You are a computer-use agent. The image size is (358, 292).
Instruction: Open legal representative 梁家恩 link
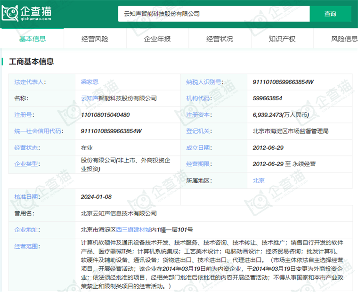89,82
